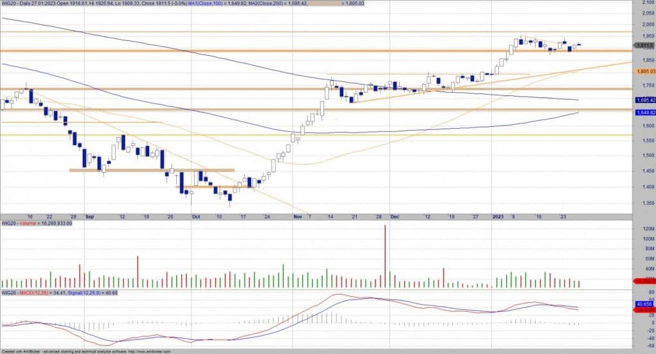Viewport: 656px width, 354px height.
Task: Click the blue 40.656 MACD value label
Action: tap(644, 303)
